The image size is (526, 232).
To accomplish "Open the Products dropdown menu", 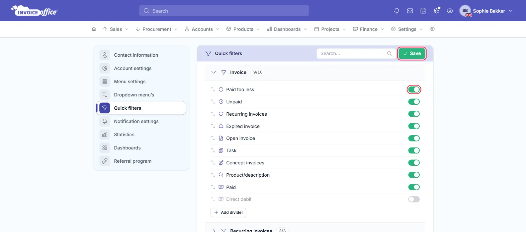I will click(243, 29).
